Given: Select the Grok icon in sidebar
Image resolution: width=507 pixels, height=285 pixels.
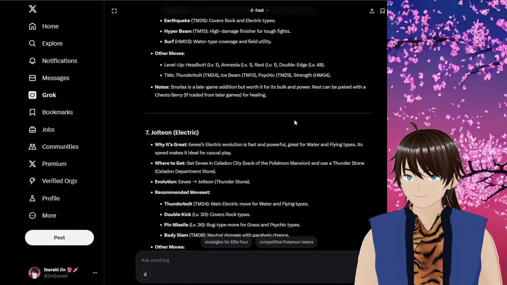Looking at the screenshot, I should click(32, 95).
